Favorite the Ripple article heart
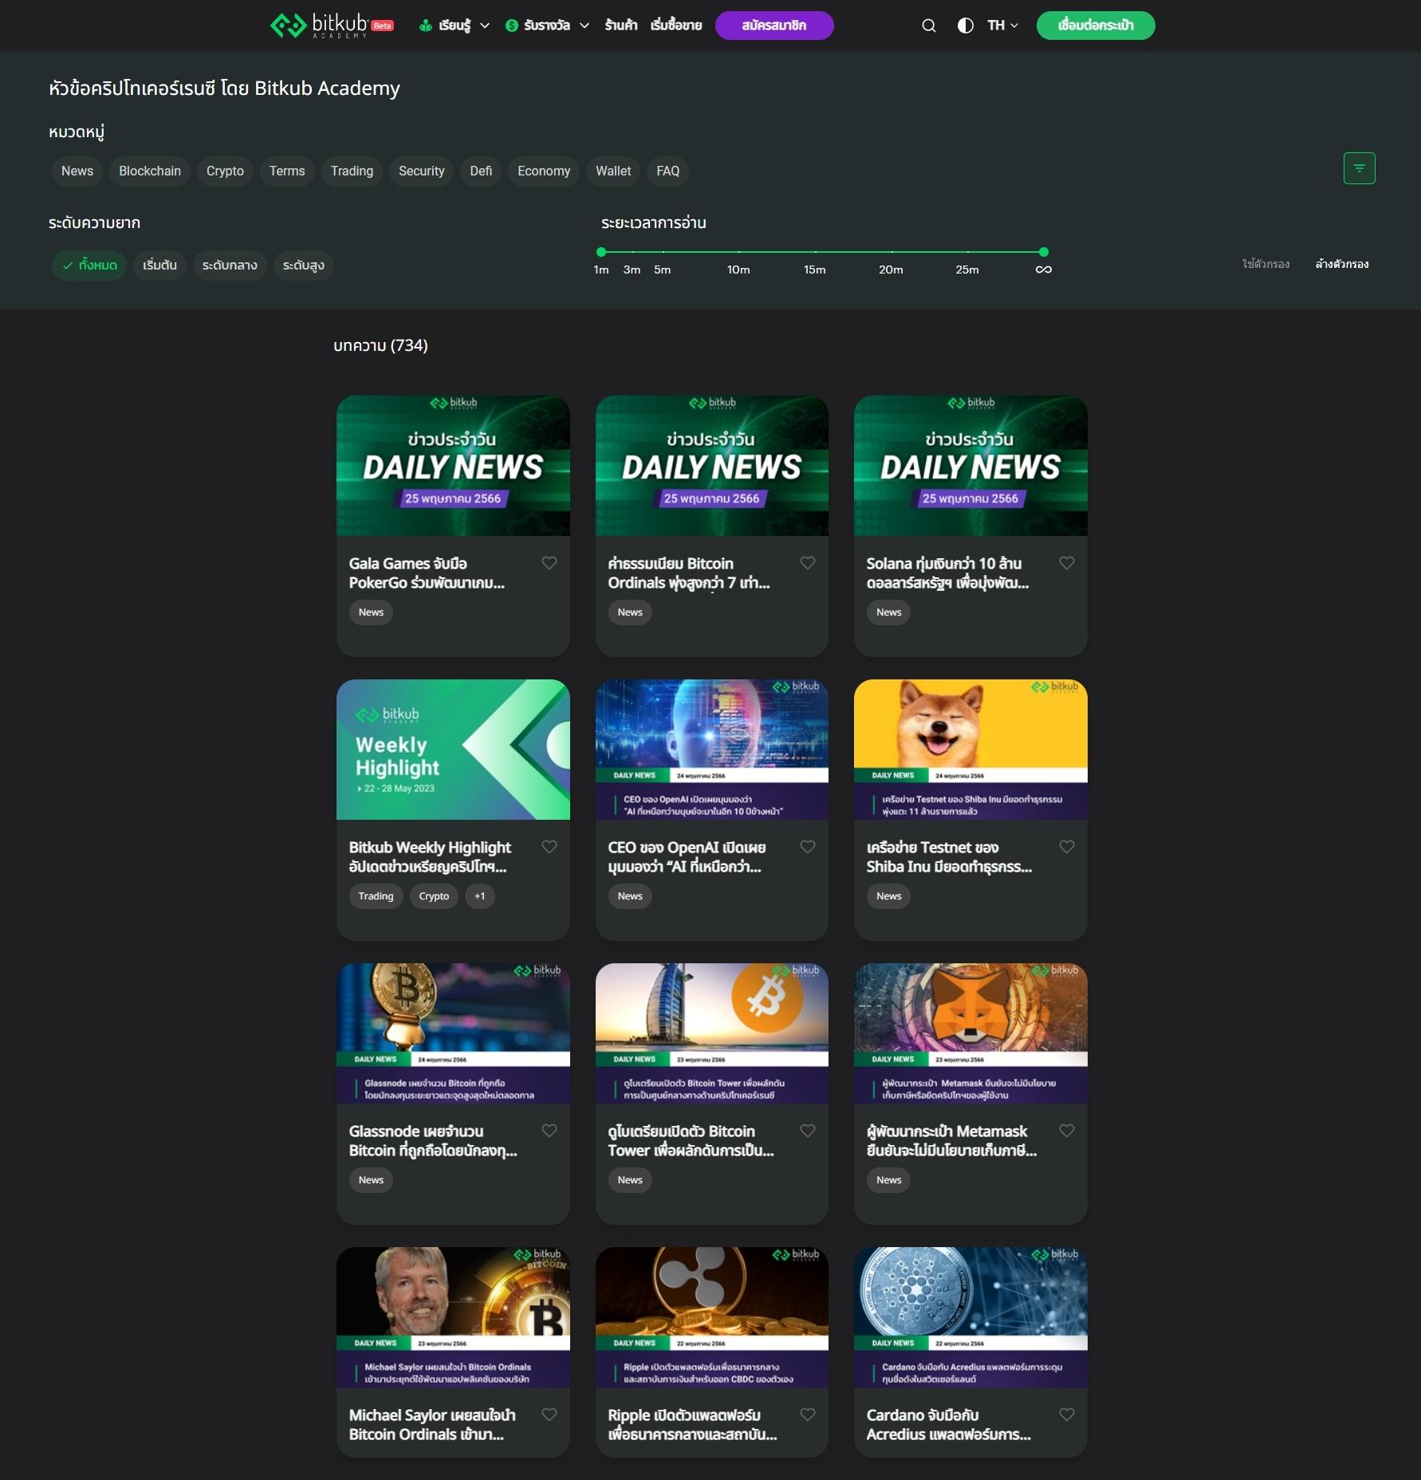The height and width of the screenshot is (1480, 1421). [x=808, y=1415]
